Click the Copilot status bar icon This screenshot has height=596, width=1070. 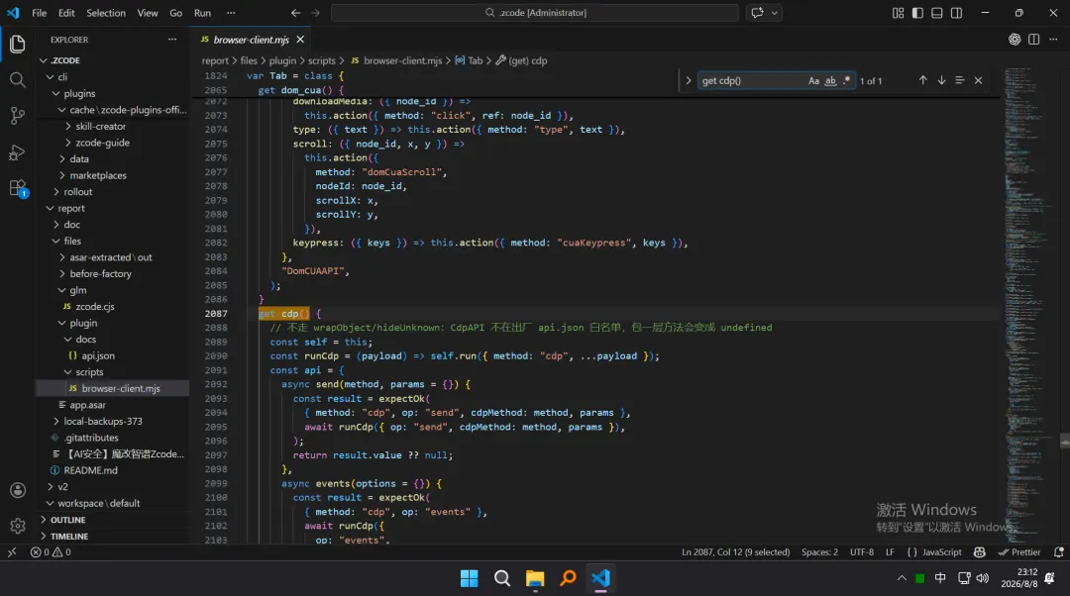tap(980, 552)
